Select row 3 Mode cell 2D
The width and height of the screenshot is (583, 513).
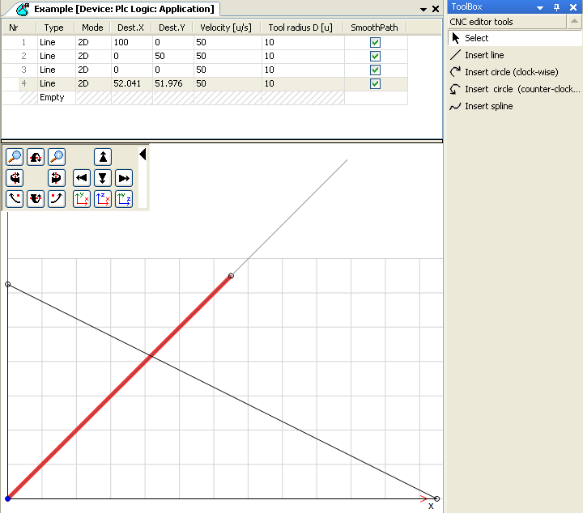(x=93, y=70)
